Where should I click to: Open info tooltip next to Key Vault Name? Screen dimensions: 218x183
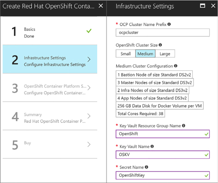152,146
